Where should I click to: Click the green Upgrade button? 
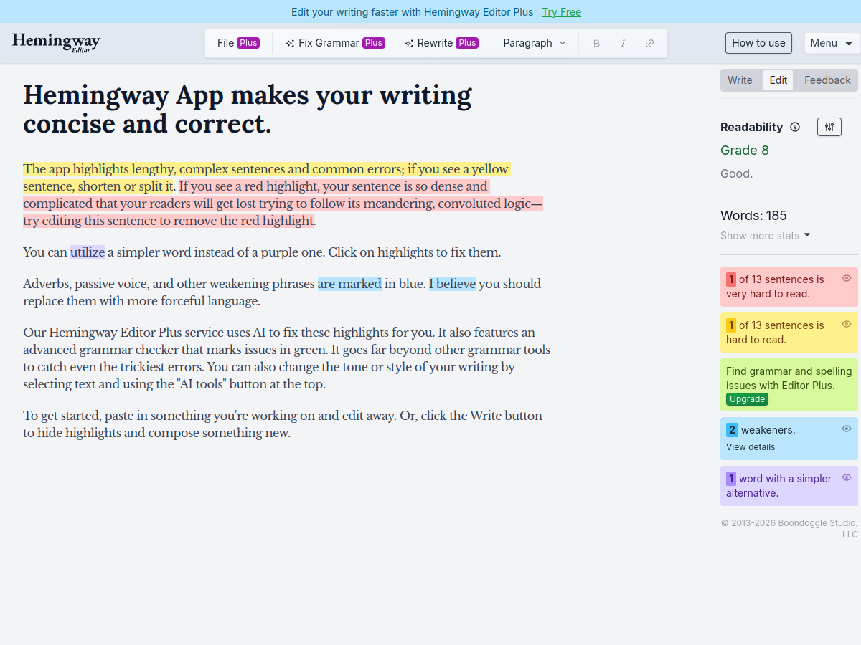[x=747, y=399]
